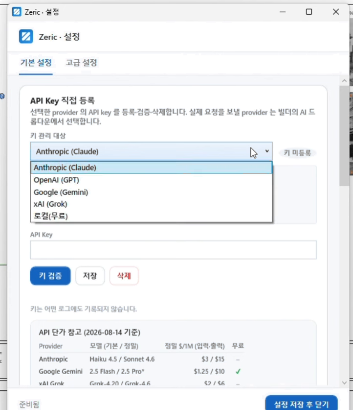The image size is (353, 410).
Task: Switch to the 기본 설정 tab
Action: tap(36, 63)
